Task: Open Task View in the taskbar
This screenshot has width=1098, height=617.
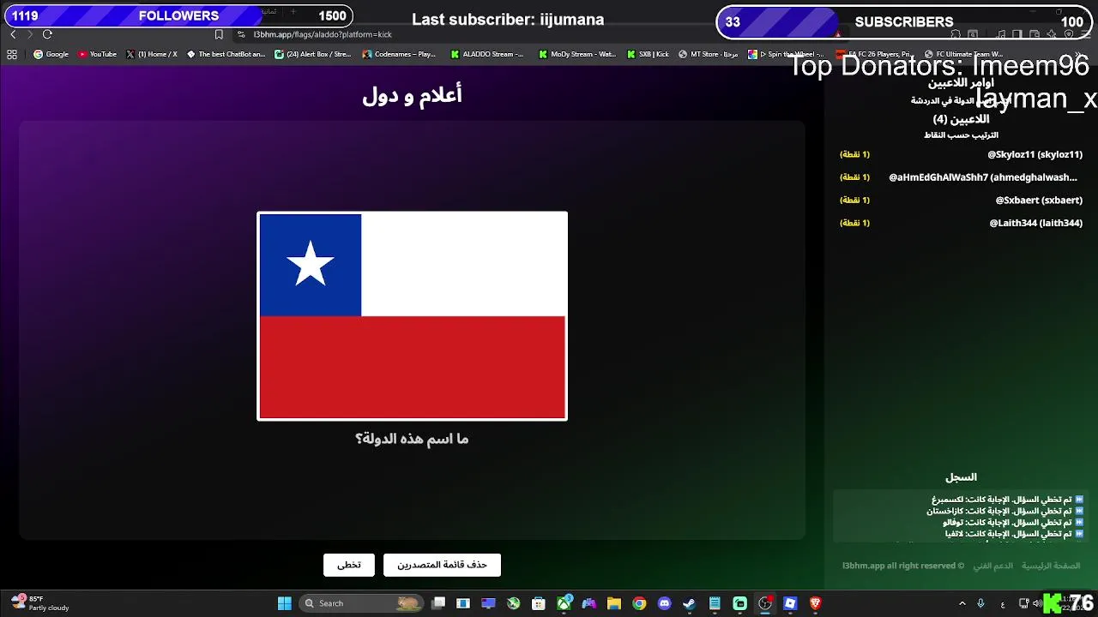Action: (x=438, y=603)
